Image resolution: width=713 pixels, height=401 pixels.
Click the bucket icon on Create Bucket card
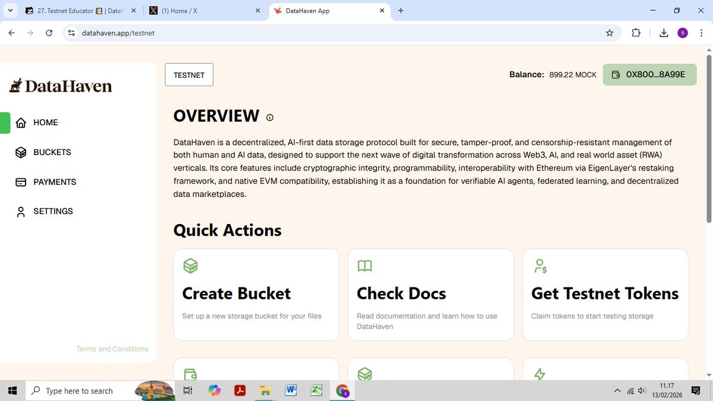click(x=190, y=266)
